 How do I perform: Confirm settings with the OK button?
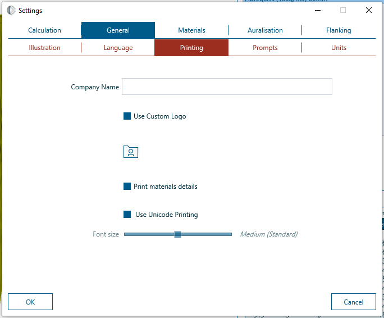click(30, 302)
